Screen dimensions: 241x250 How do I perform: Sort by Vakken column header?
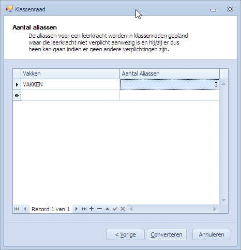[70, 73]
